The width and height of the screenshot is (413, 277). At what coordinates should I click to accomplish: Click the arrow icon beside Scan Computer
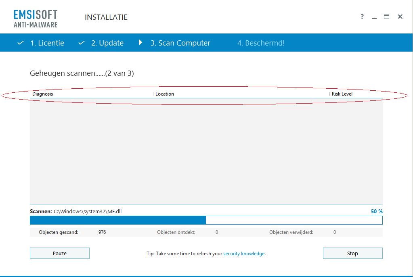coord(140,42)
